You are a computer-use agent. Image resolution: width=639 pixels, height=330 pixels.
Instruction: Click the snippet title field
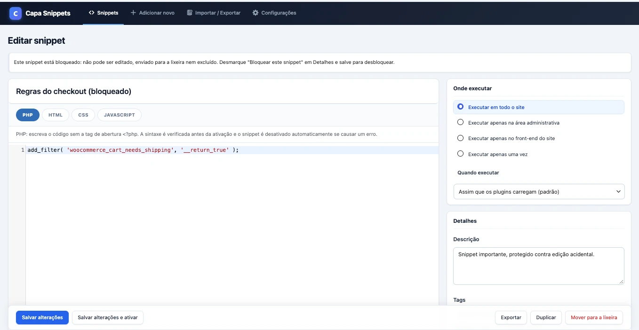[x=224, y=92]
